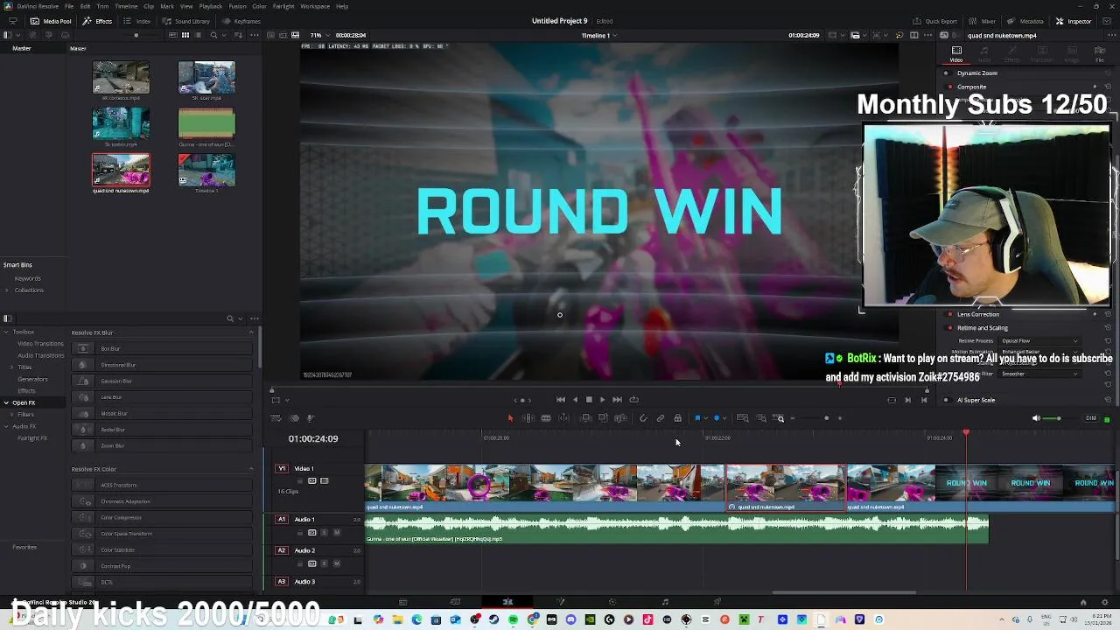Open Timeline View Options icon
Image resolution: width=1120 pixels, height=630 pixels.
coord(276,418)
